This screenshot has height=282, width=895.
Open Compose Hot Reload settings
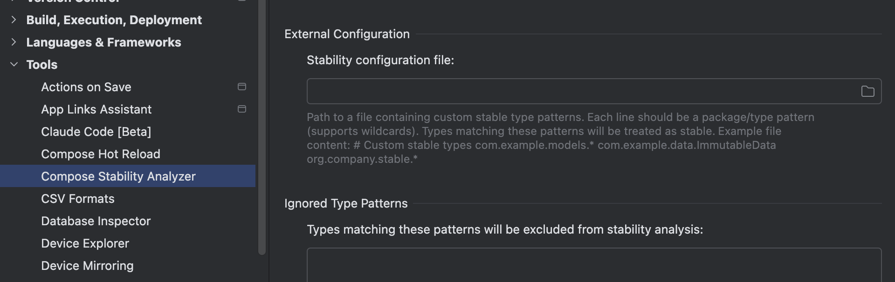point(101,154)
